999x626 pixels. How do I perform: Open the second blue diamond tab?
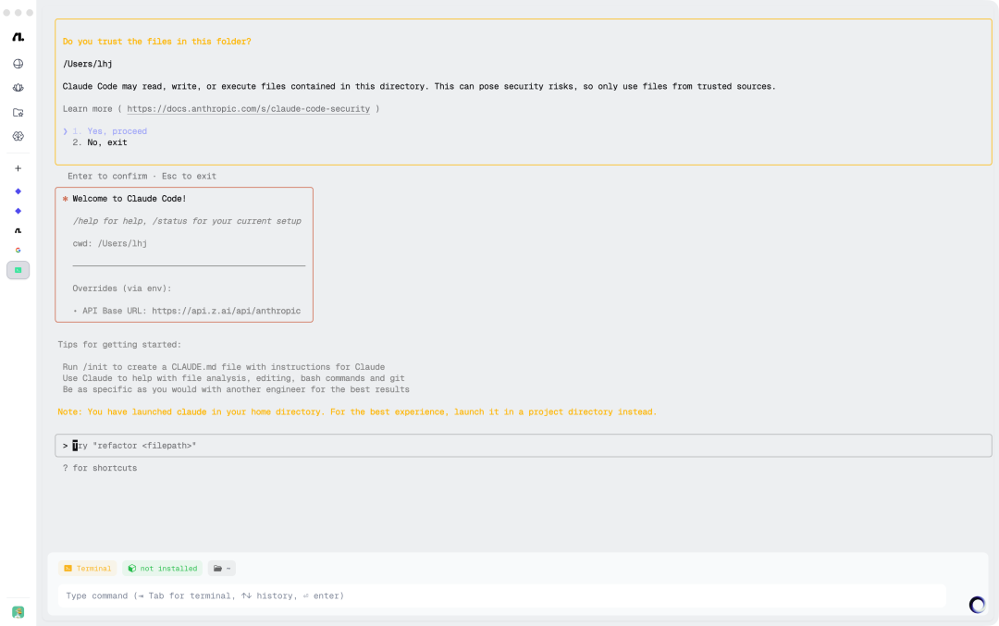pyautogui.click(x=18, y=211)
